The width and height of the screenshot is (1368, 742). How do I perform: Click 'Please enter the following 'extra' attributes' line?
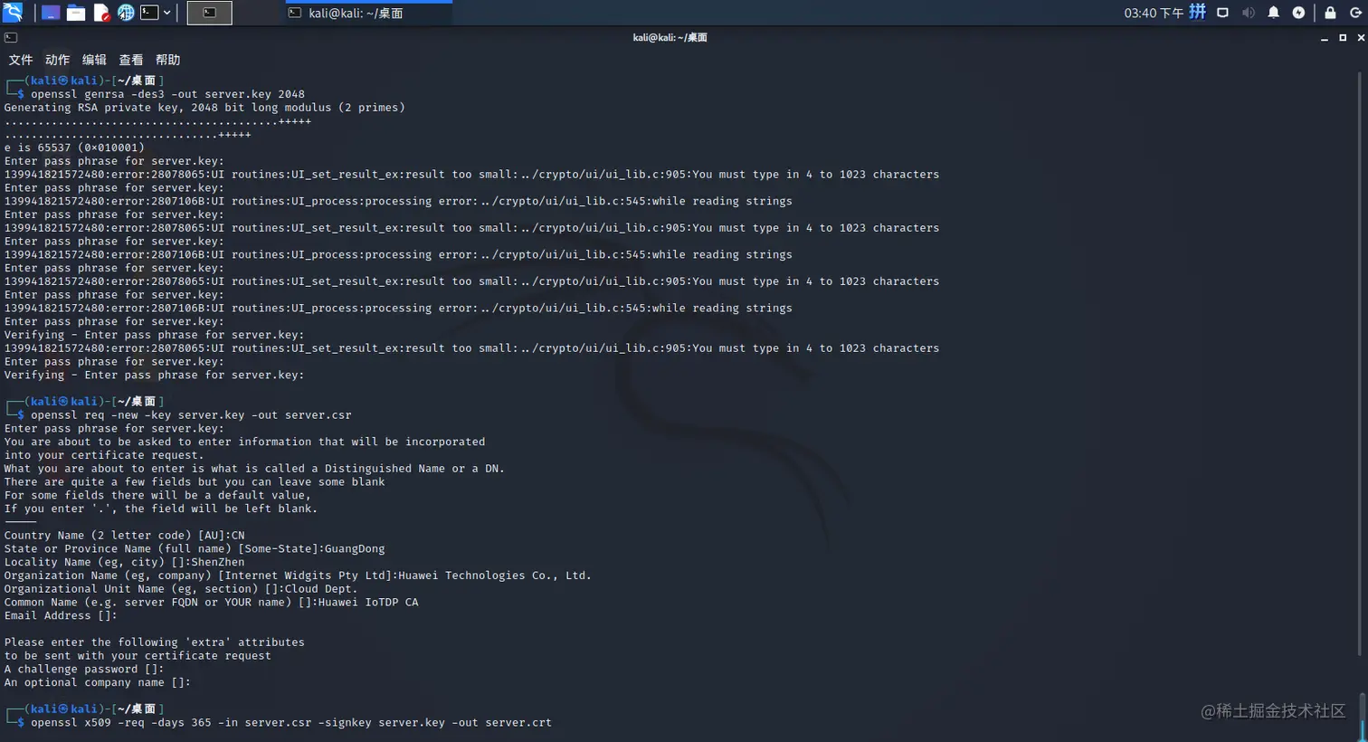point(154,642)
